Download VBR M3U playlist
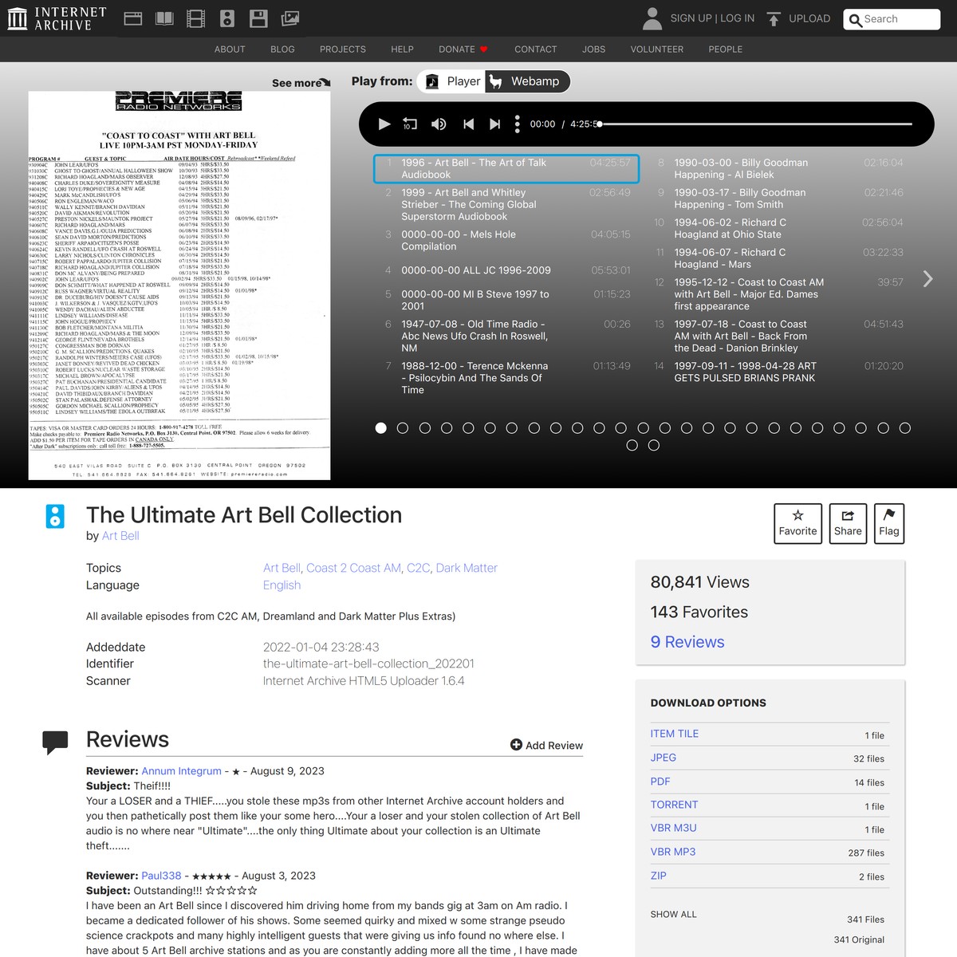Image resolution: width=957 pixels, height=957 pixels. click(674, 828)
